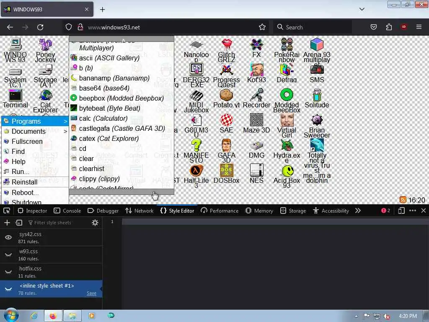Launch the Maze 3D icon
429x322 pixels.
[x=257, y=124]
